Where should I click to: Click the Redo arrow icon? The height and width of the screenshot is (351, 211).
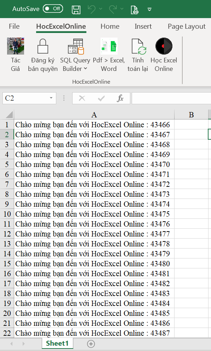(x=113, y=9)
